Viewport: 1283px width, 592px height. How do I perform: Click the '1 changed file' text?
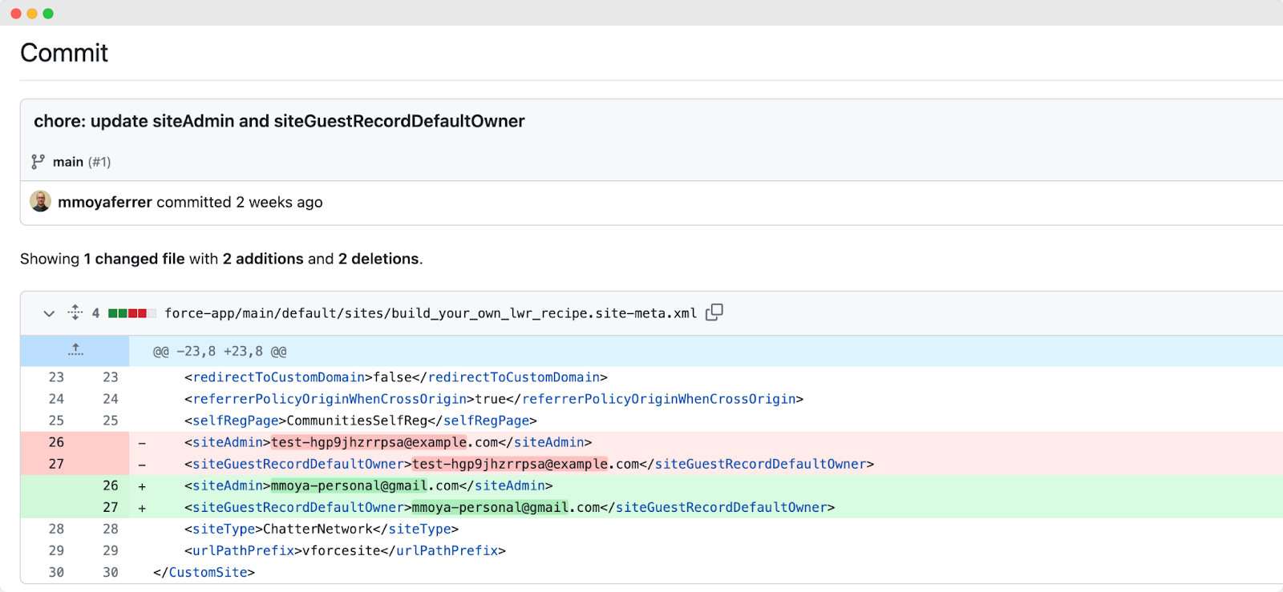135,259
